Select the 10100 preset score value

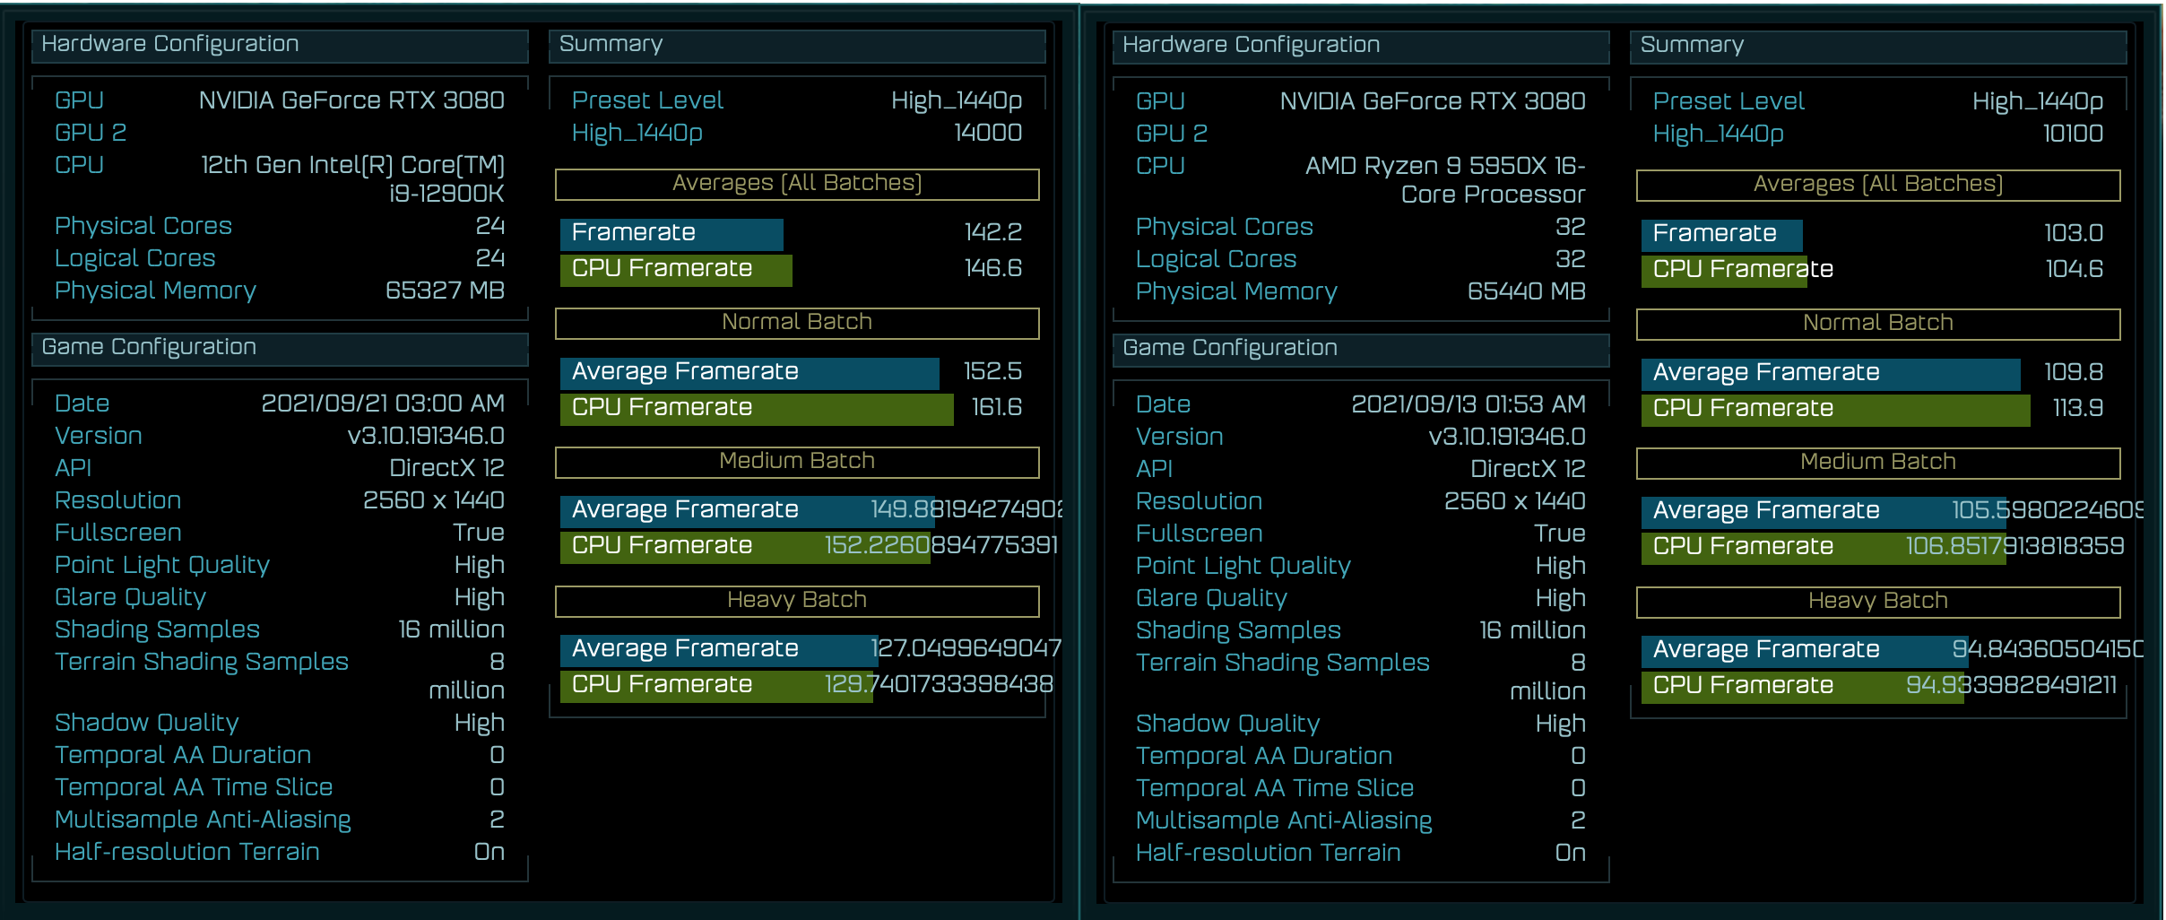click(x=2072, y=134)
